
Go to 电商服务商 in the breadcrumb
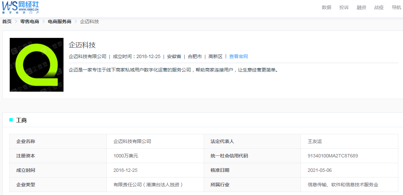[x=59, y=21]
